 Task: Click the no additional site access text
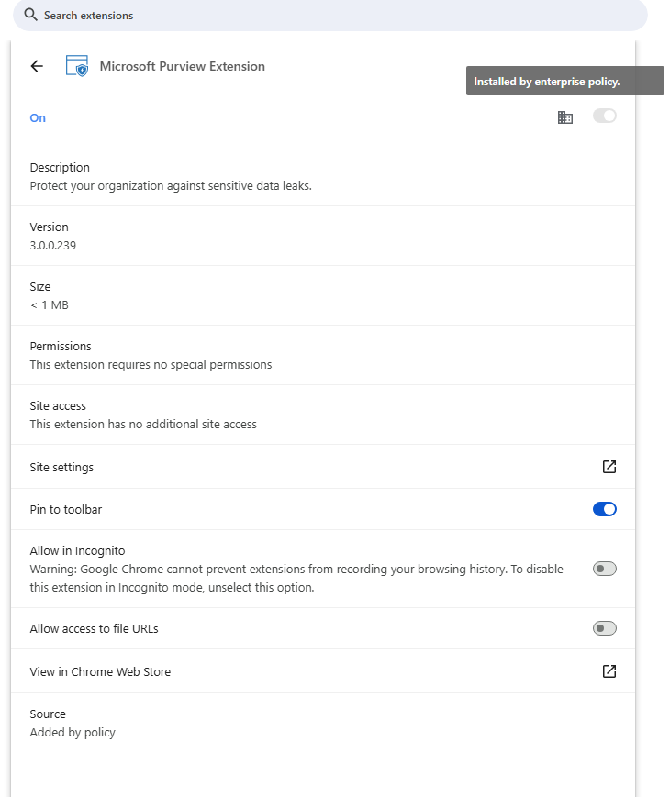143,425
